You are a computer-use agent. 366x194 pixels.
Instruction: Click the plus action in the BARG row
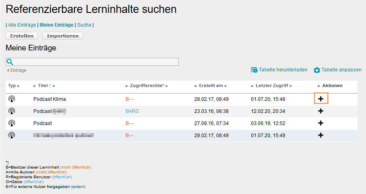(x=321, y=111)
